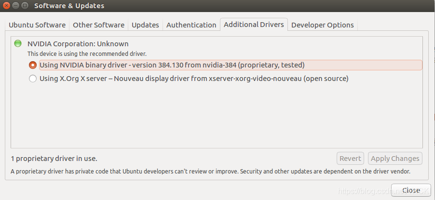The height and width of the screenshot is (200, 435).
Task: Minimize the Software & Updates window
Action: 15,6
